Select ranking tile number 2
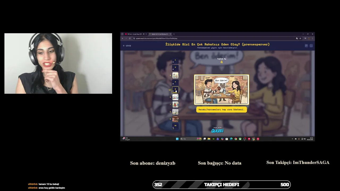This screenshot has width=340, height=191. point(175,68)
